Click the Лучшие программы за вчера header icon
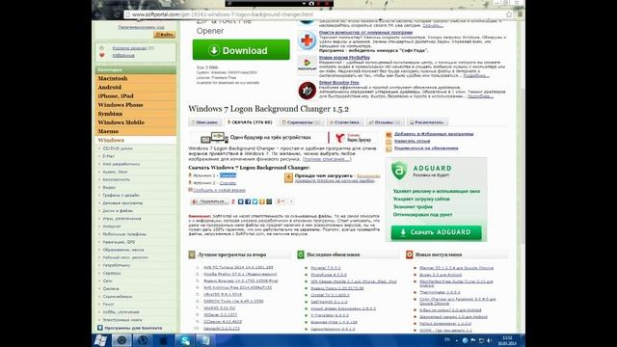This screenshot has width=617, height=347. 192,254
